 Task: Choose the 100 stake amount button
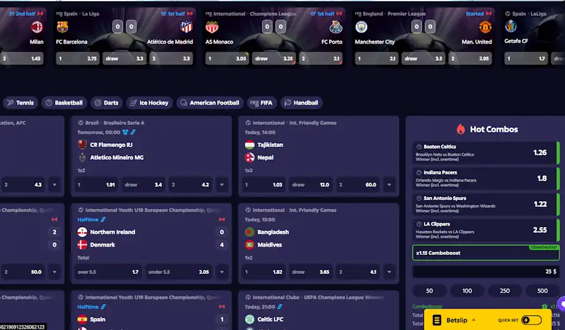pyautogui.click(x=467, y=290)
